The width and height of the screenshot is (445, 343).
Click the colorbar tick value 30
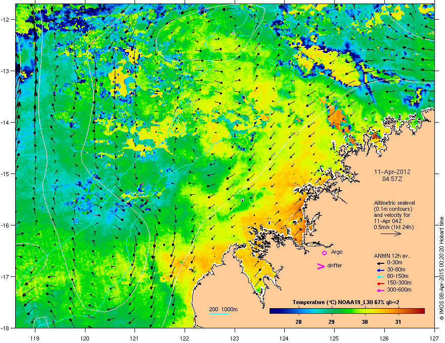pos(365,322)
